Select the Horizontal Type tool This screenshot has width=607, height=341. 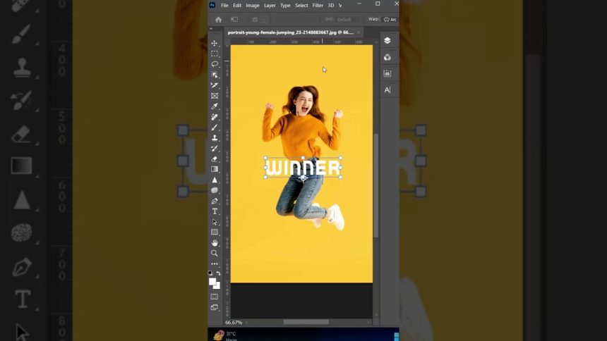click(215, 211)
